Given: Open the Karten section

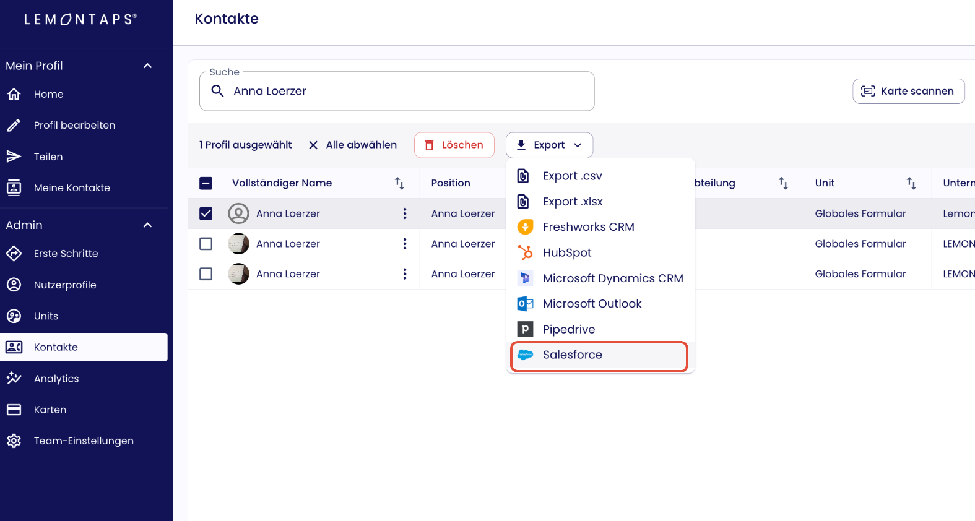Looking at the screenshot, I should [84, 410].
